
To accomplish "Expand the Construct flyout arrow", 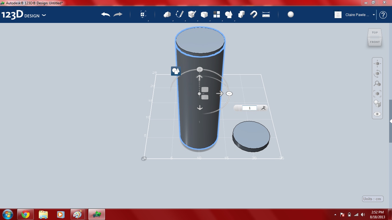I will (197, 21).
